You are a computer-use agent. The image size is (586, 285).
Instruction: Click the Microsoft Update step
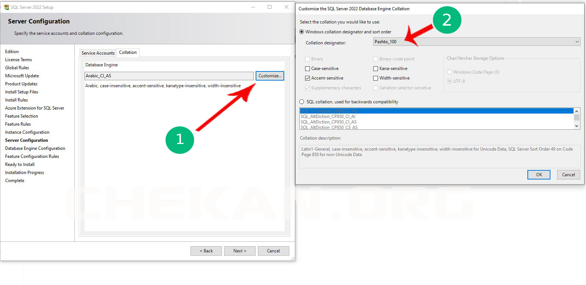coord(22,76)
